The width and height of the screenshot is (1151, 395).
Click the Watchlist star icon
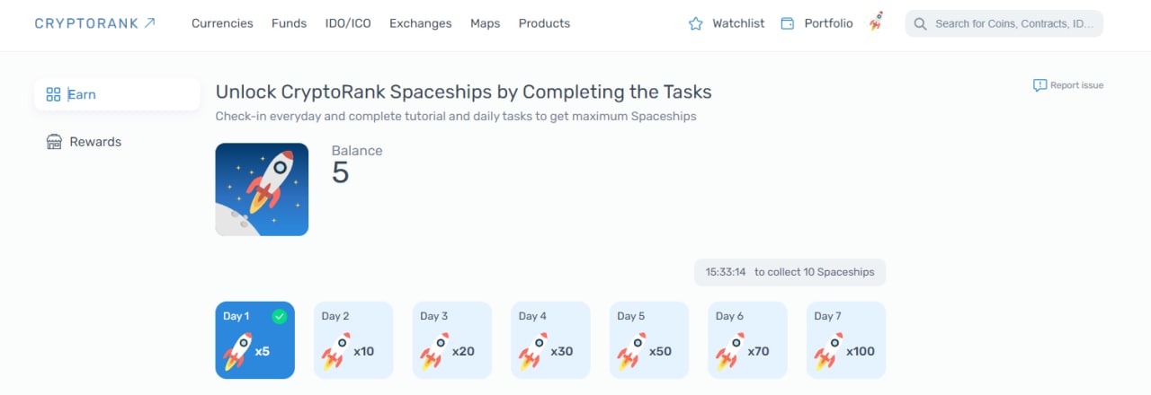tap(695, 24)
